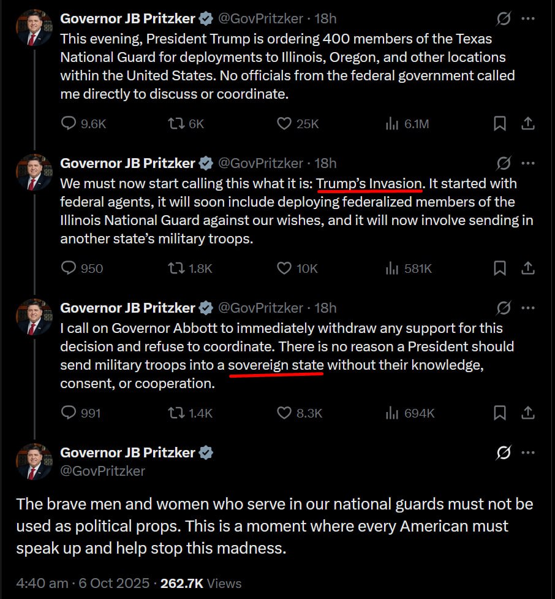The width and height of the screenshot is (555, 599).
Task: Open the @GovPritzker handle on the last tweet
Action: pyautogui.click(x=103, y=471)
